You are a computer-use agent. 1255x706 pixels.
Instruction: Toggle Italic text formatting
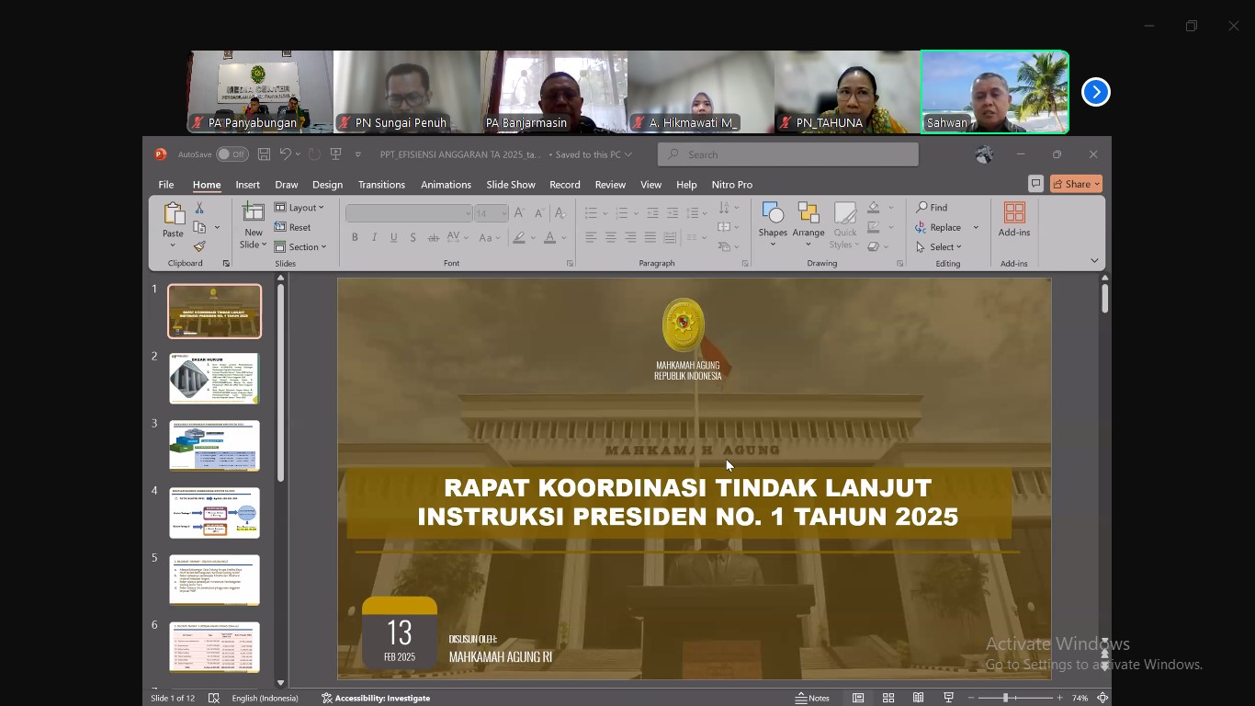(374, 238)
